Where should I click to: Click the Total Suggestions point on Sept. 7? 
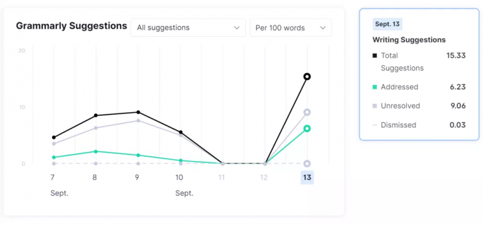pyautogui.click(x=54, y=138)
